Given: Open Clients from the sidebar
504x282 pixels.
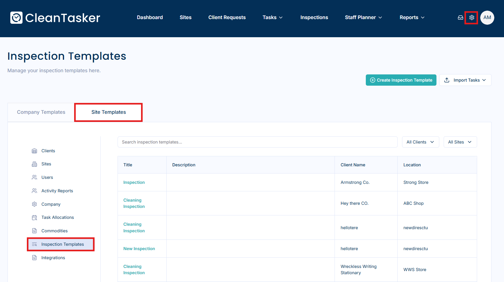Looking at the screenshot, I should point(48,151).
